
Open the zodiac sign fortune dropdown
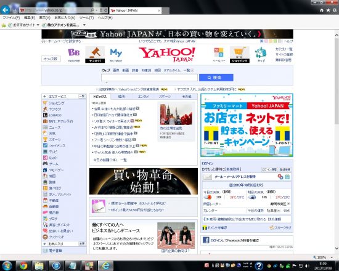(x=279, y=211)
